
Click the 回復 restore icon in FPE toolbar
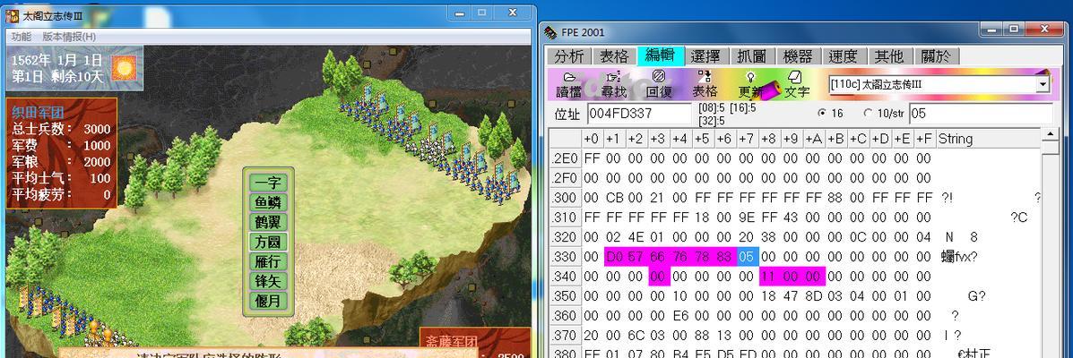click(658, 84)
